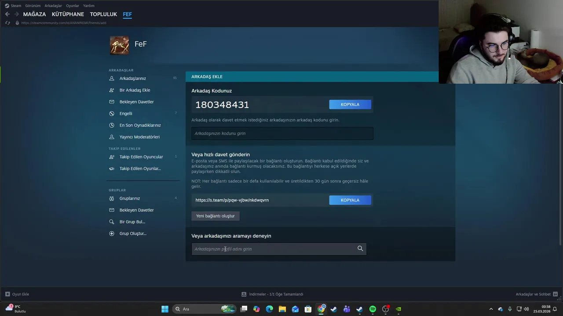Click the search magnifier in profile-name field
Screen dimensions: 563x316
360,248
